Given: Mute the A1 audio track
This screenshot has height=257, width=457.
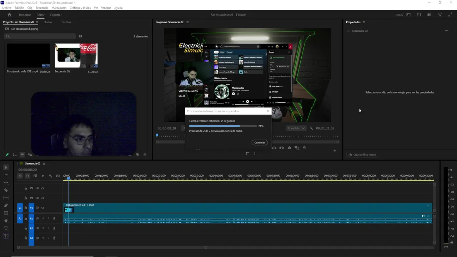Looking at the screenshot, I should pos(42,218).
